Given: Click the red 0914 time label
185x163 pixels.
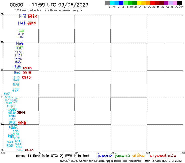Looking at the screenshot, I should 32,23.
